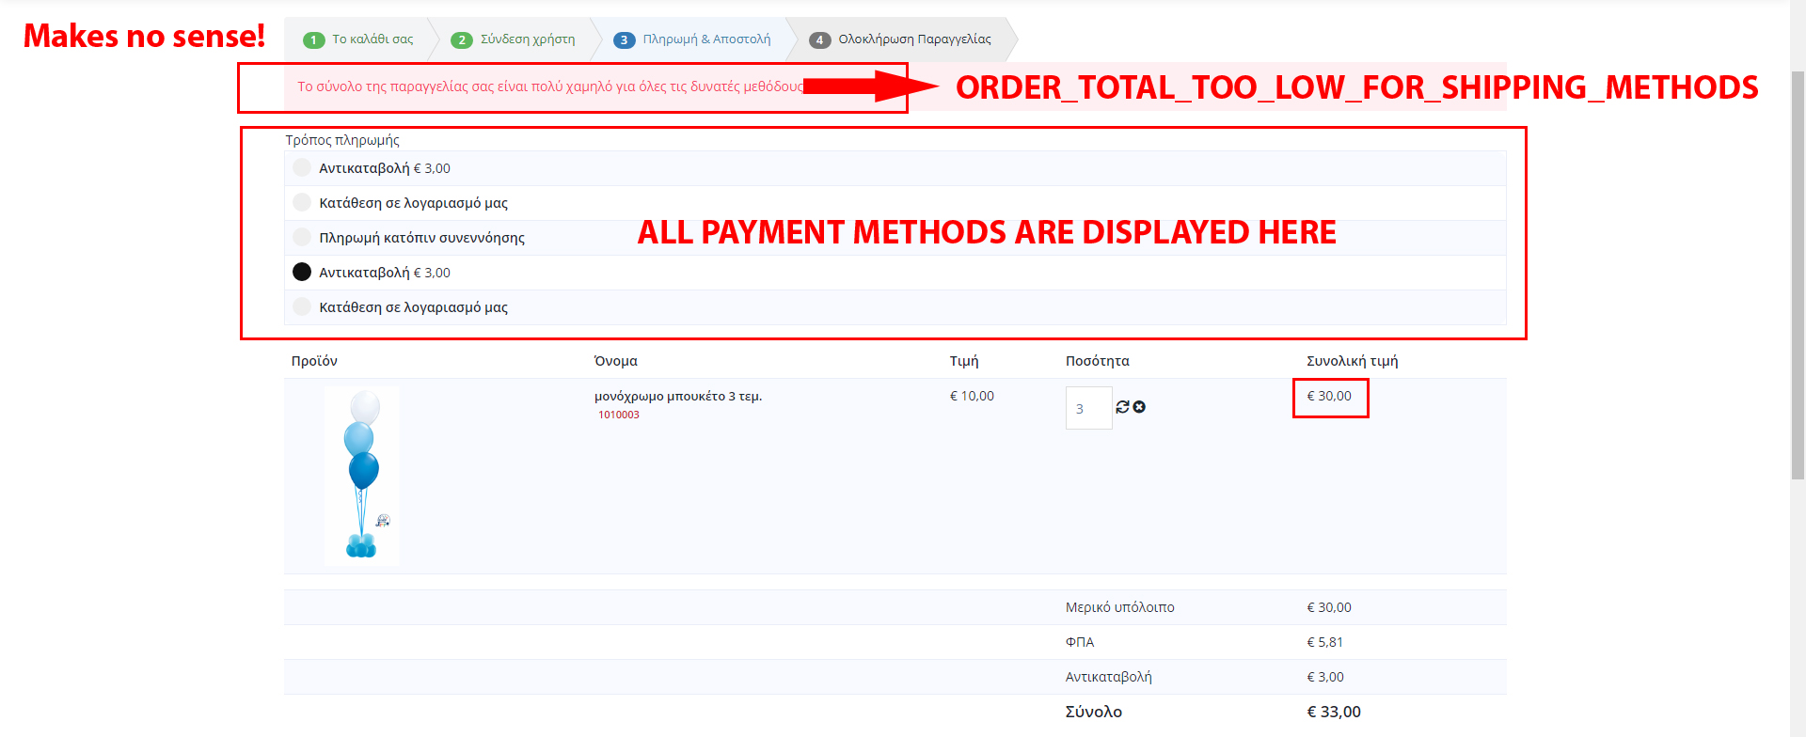1806x737 pixels.
Task: Click the product row total € 30,00
Action: (x=1329, y=396)
